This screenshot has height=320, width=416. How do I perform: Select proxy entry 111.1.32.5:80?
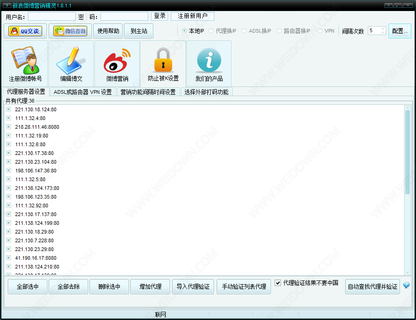pyautogui.click(x=30, y=179)
